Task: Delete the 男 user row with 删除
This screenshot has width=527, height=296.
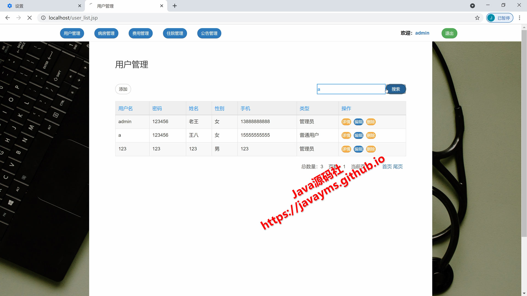Action: pos(371,149)
